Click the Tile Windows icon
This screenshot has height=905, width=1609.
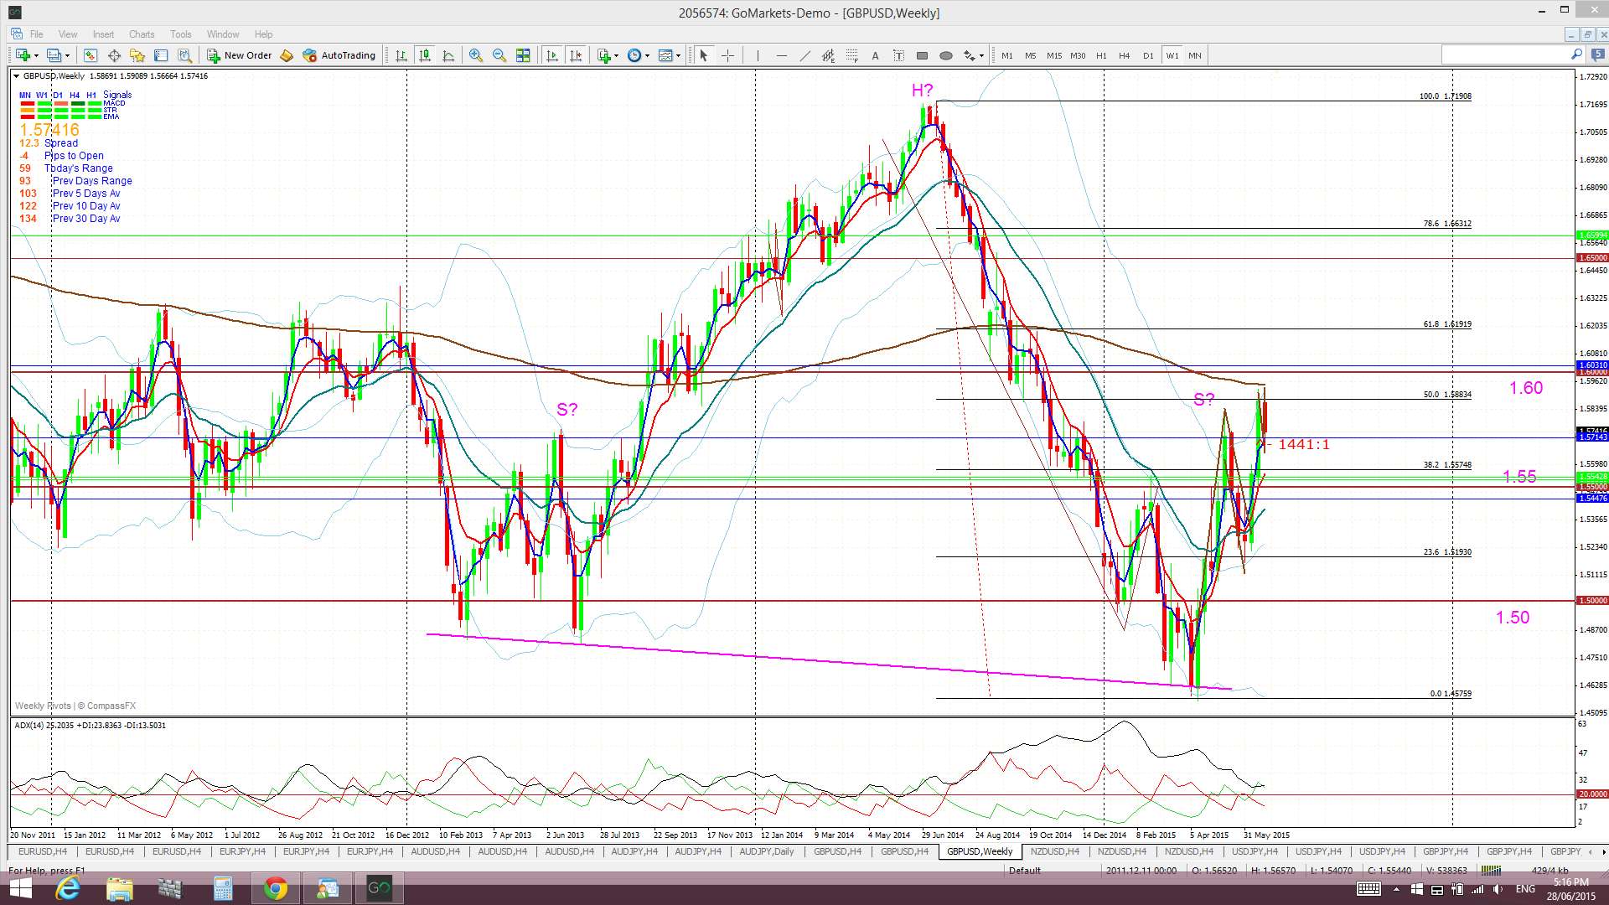[x=523, y=55]
